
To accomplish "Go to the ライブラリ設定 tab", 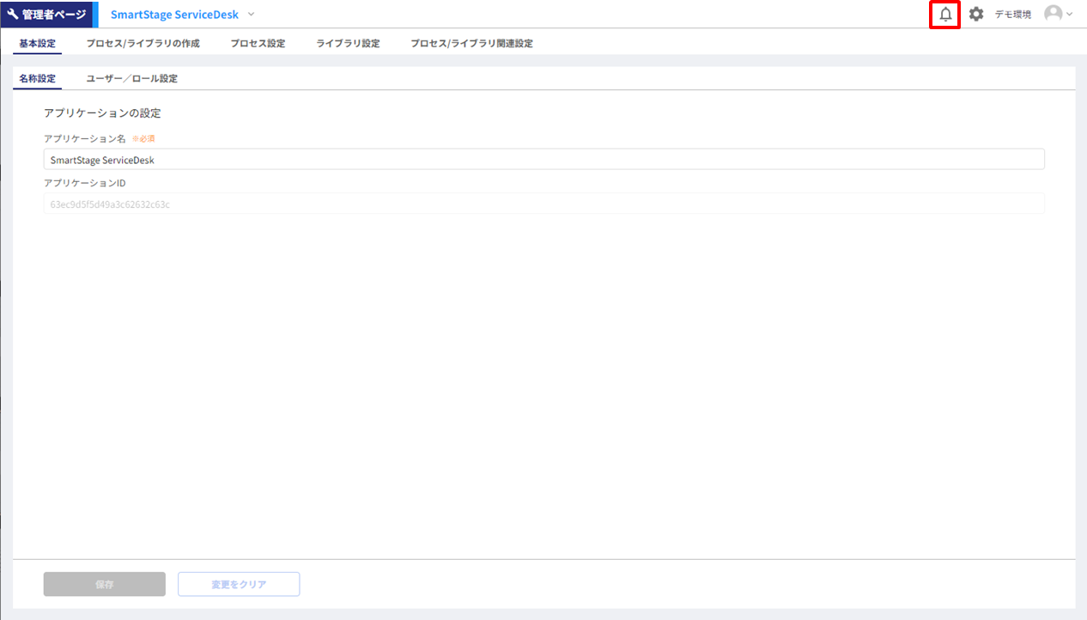I will [348, 43].
